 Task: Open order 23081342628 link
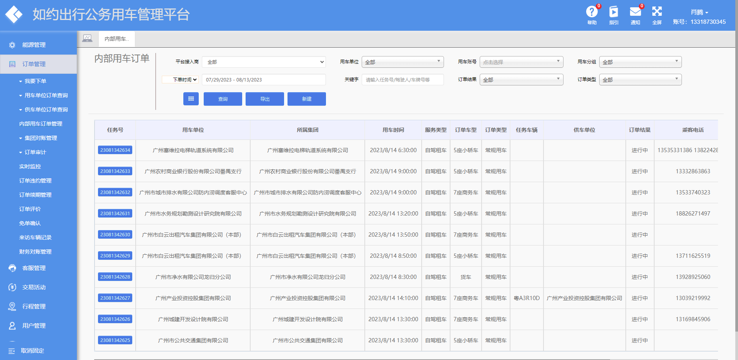(115, 277)
